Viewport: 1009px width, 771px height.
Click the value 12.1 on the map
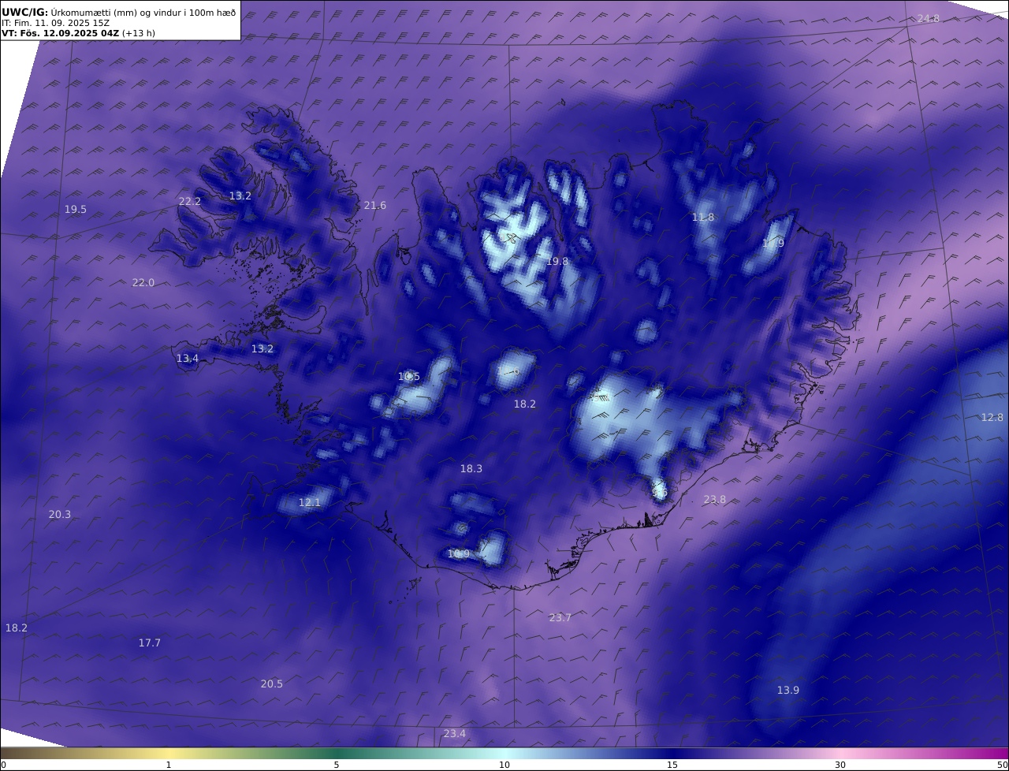[x=310, y=503]
